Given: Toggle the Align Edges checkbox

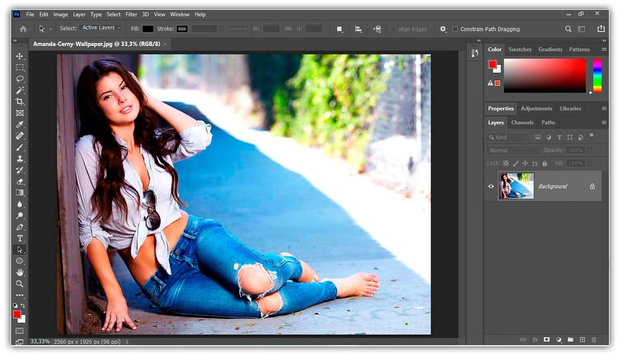Looking at the screenshot, I should coord(392,29).
